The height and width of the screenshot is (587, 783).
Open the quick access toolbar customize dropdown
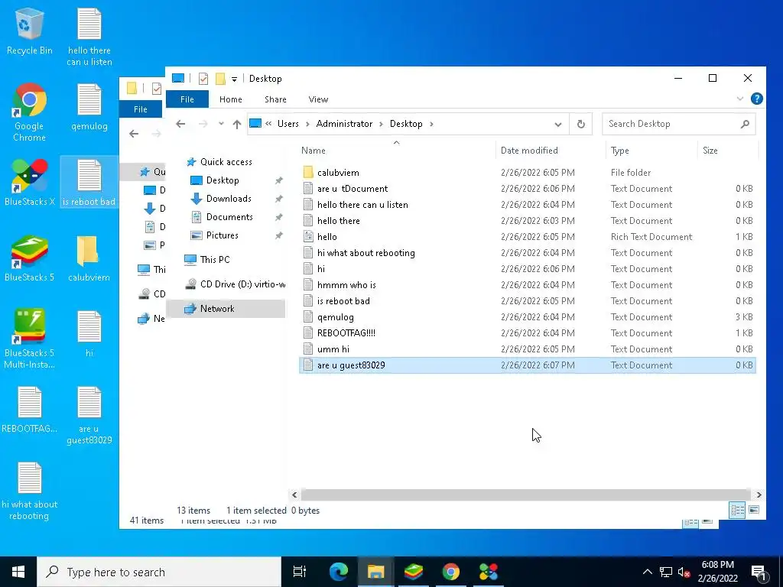(234, 79)
